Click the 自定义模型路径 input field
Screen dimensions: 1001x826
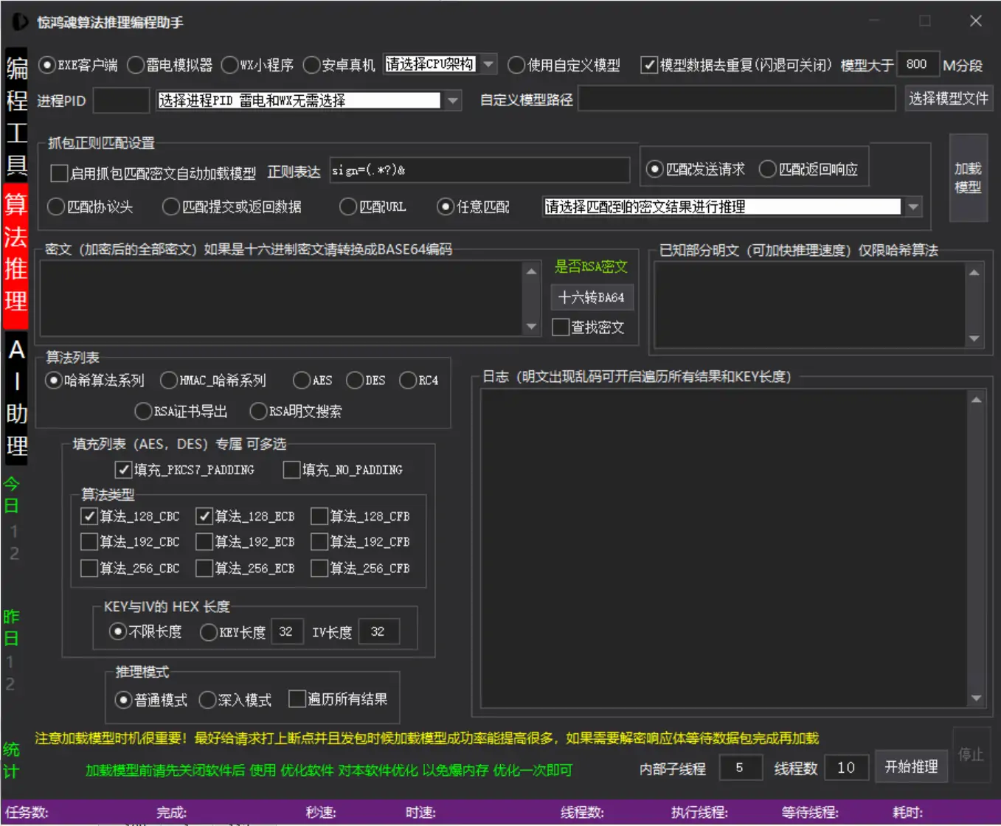[737, 99]
